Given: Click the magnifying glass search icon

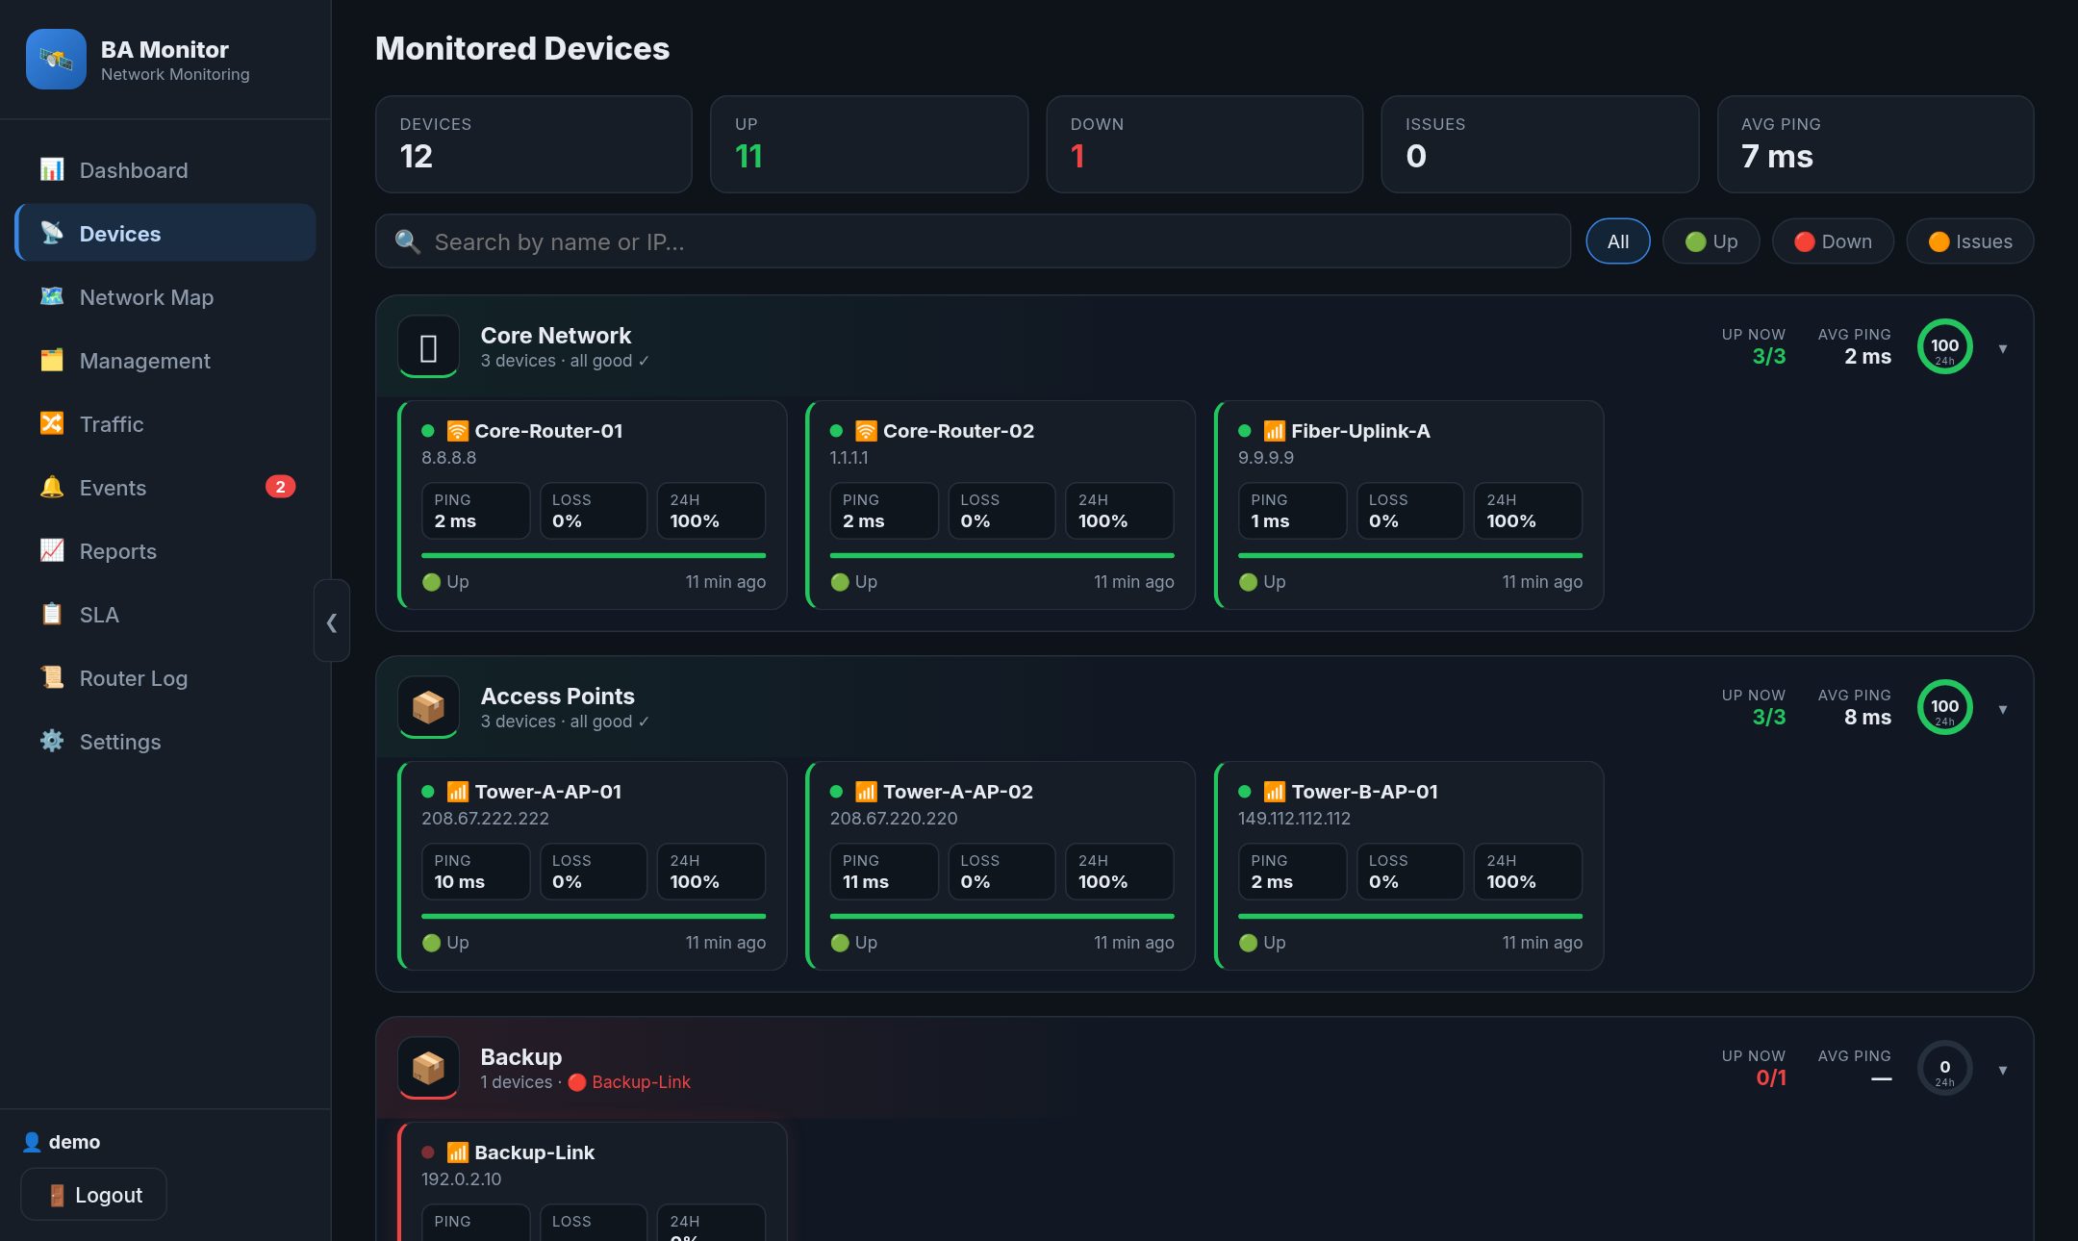Looking at the screenshot, I should (x=408, y=242).
